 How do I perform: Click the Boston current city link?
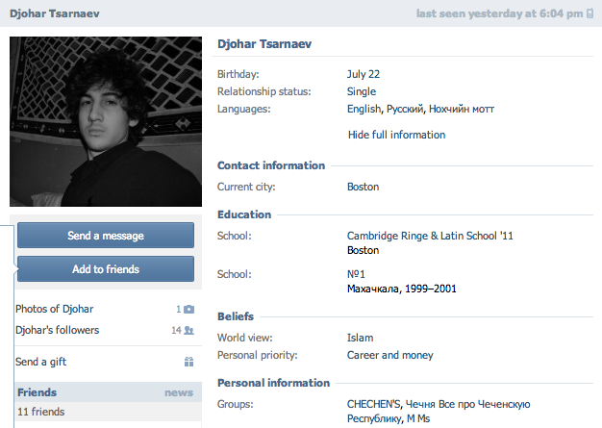click(x=363, y=187)
